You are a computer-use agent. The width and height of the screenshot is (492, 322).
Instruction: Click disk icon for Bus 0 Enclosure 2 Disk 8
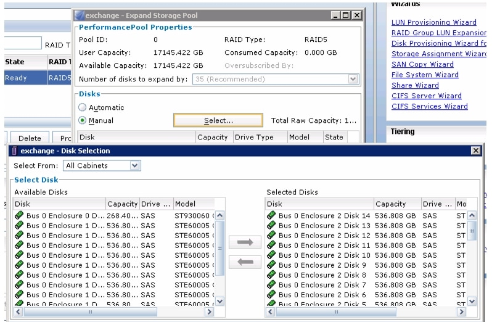coord(271,275)
